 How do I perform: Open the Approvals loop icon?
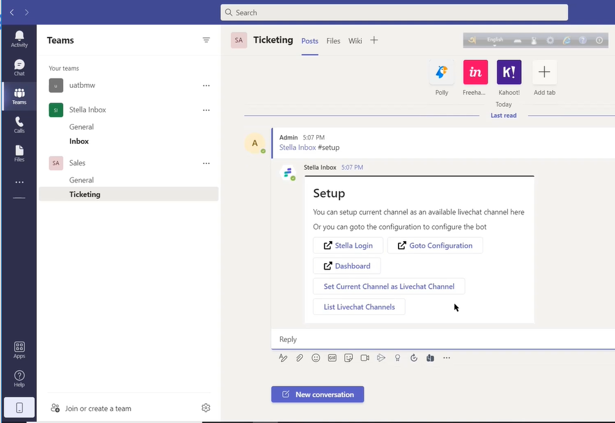[414, 358]
